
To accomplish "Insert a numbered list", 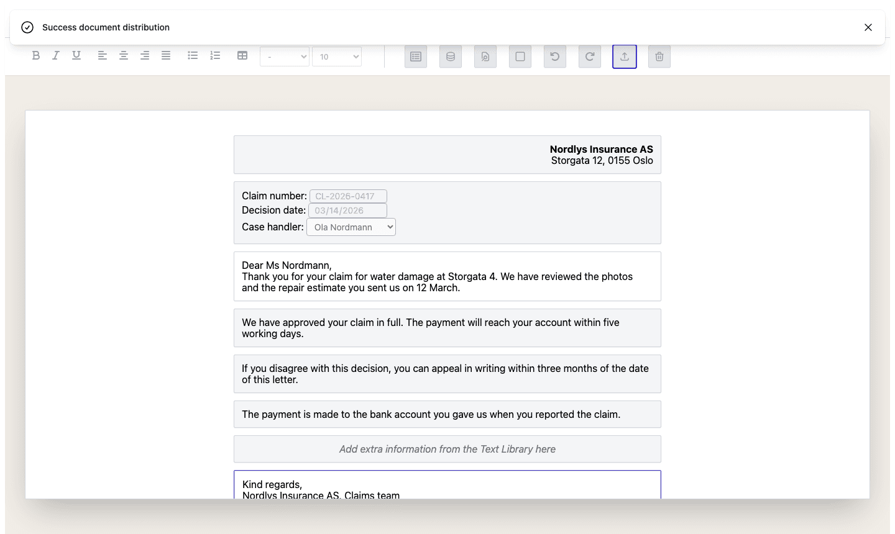I will coord(215,55).
